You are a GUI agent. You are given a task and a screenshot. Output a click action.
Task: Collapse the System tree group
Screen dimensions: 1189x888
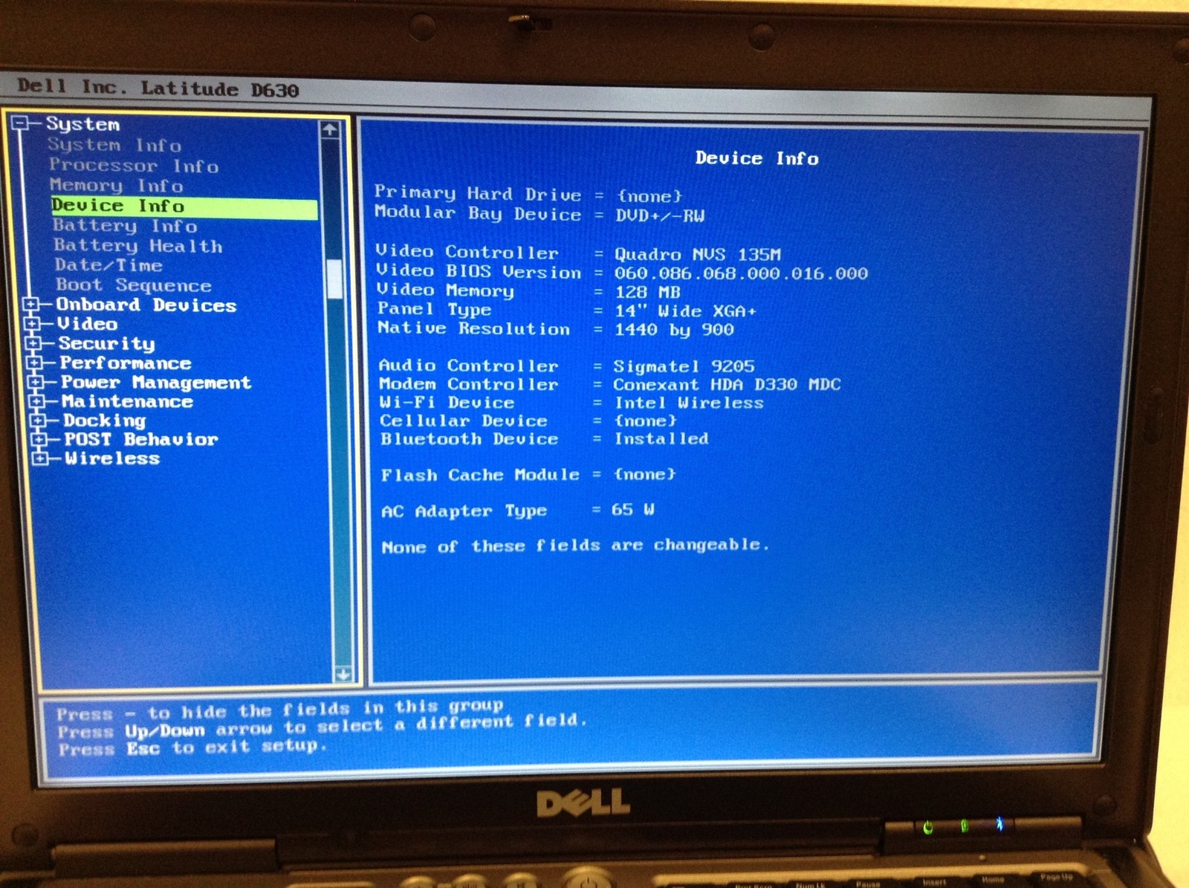click(x=21, y=123)
